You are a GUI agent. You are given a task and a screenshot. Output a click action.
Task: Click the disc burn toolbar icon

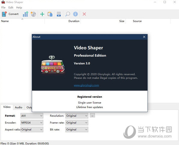(x=33, y=14)
